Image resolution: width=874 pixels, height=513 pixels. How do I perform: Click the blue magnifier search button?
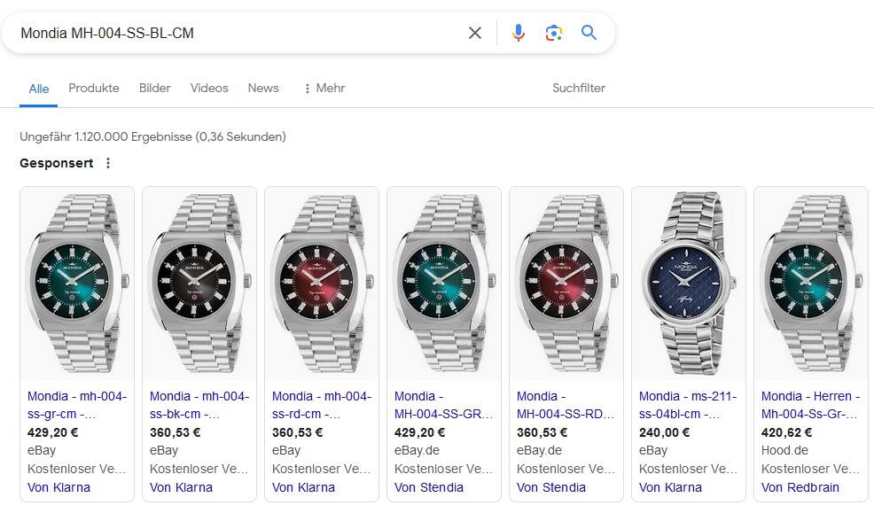click(589, 33)
